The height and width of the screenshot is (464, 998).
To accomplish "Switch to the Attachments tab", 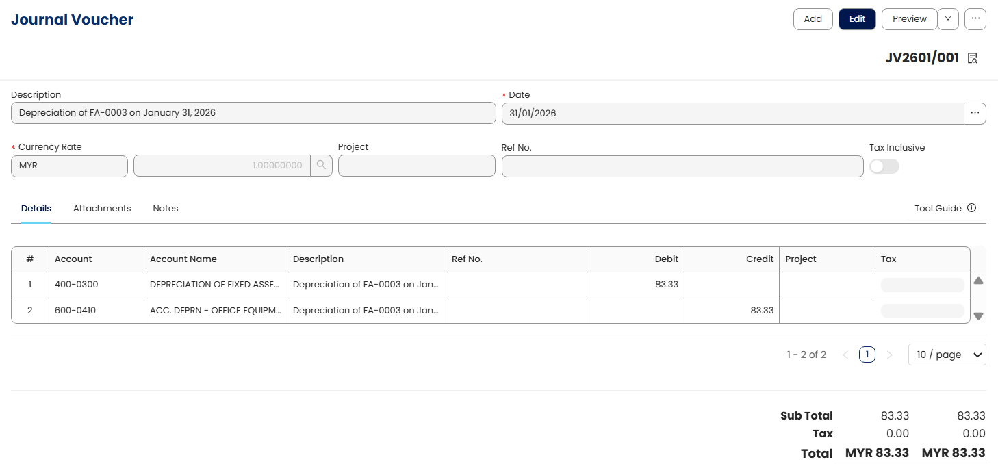I will tap(102, 209).
